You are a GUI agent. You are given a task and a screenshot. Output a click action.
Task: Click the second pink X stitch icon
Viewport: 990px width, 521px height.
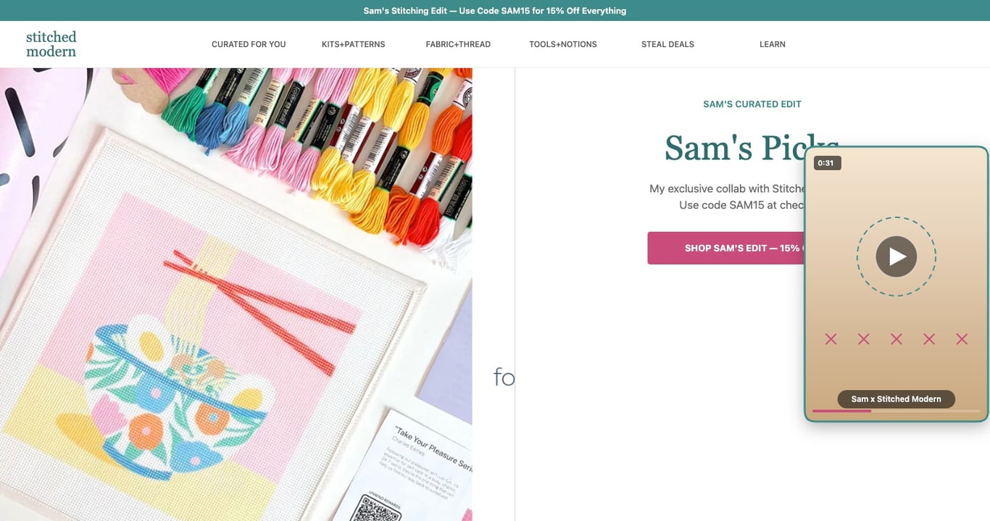[x=863, y=339]
